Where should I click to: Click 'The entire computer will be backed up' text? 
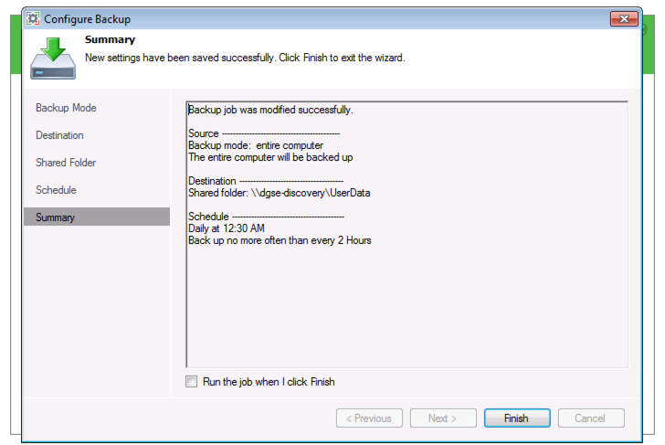[x=270, y=157]
